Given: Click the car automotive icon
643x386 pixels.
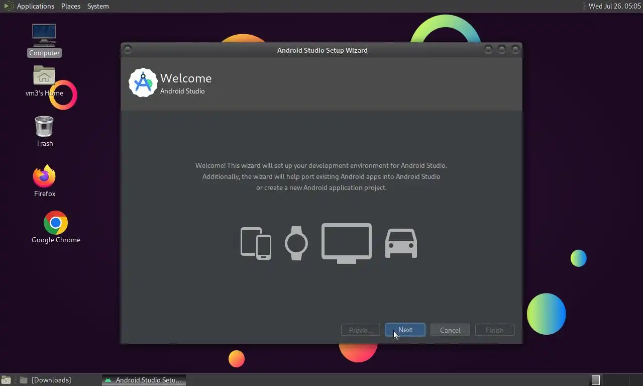Looking at the screenshot, I should pos(401,243).
